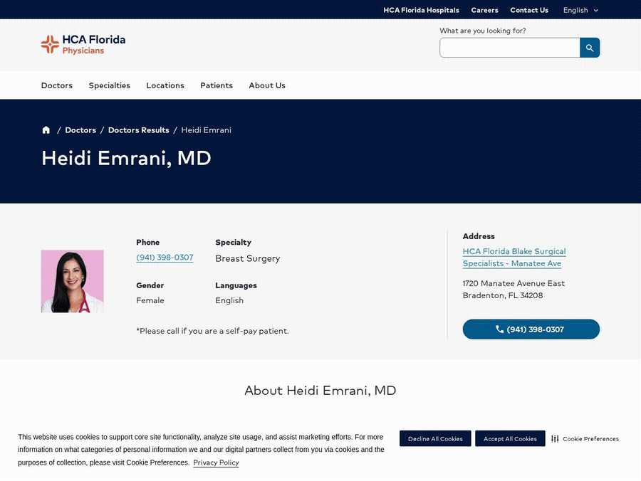Viewport: 641px width, 481px height.
Task: Open the Careers link
Action: (x=484, y=10)
